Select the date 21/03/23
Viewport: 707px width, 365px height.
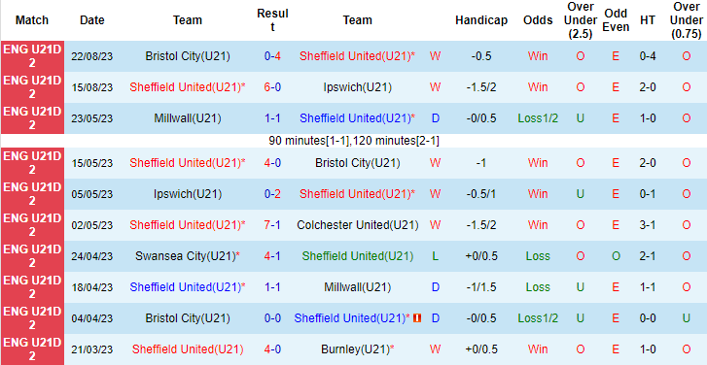tap(92, 349)
